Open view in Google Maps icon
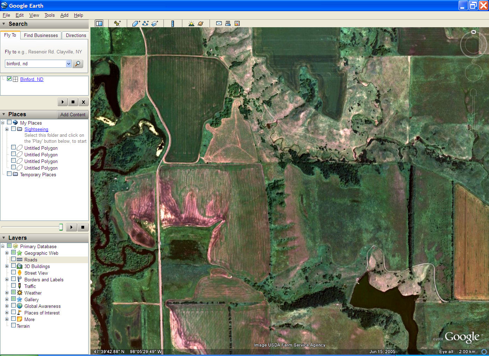Screen dimensions: 489x356 click(x=237, y=23)
